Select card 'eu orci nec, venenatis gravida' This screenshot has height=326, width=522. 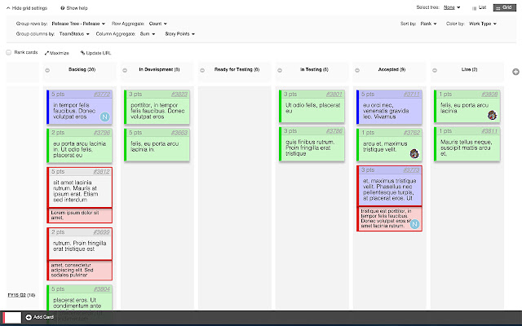tap(389, 107)
